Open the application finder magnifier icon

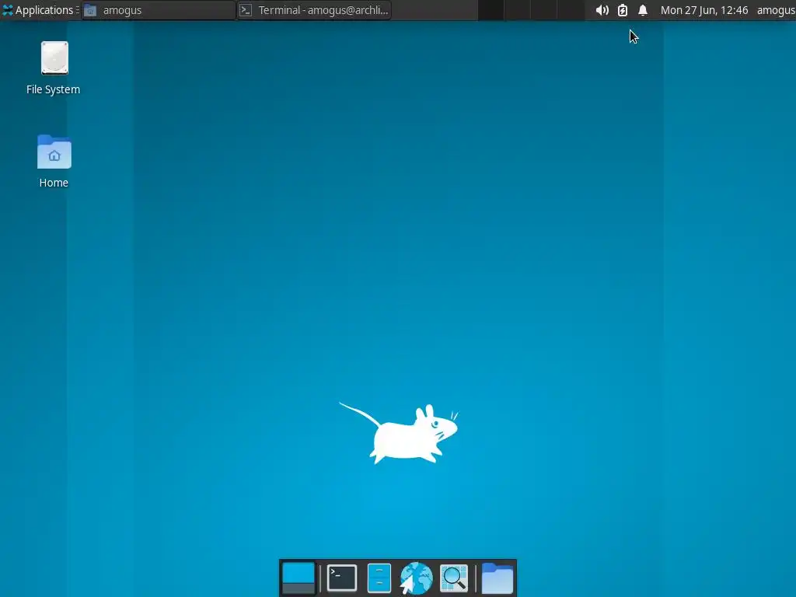[x=454, y=578]
